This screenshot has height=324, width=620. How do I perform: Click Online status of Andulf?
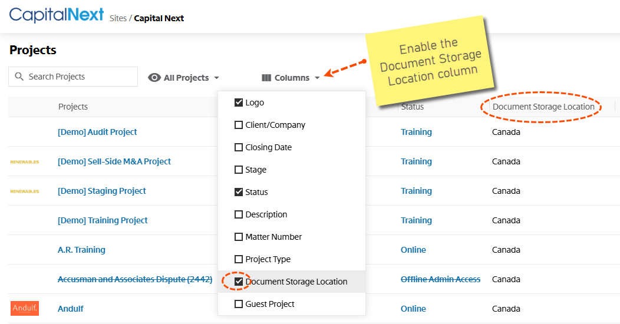(413, 309)
